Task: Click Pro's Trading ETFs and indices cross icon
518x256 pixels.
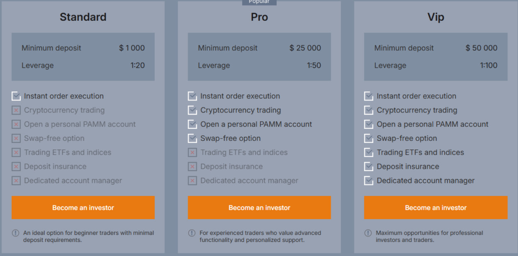Action: coord(192,152)
